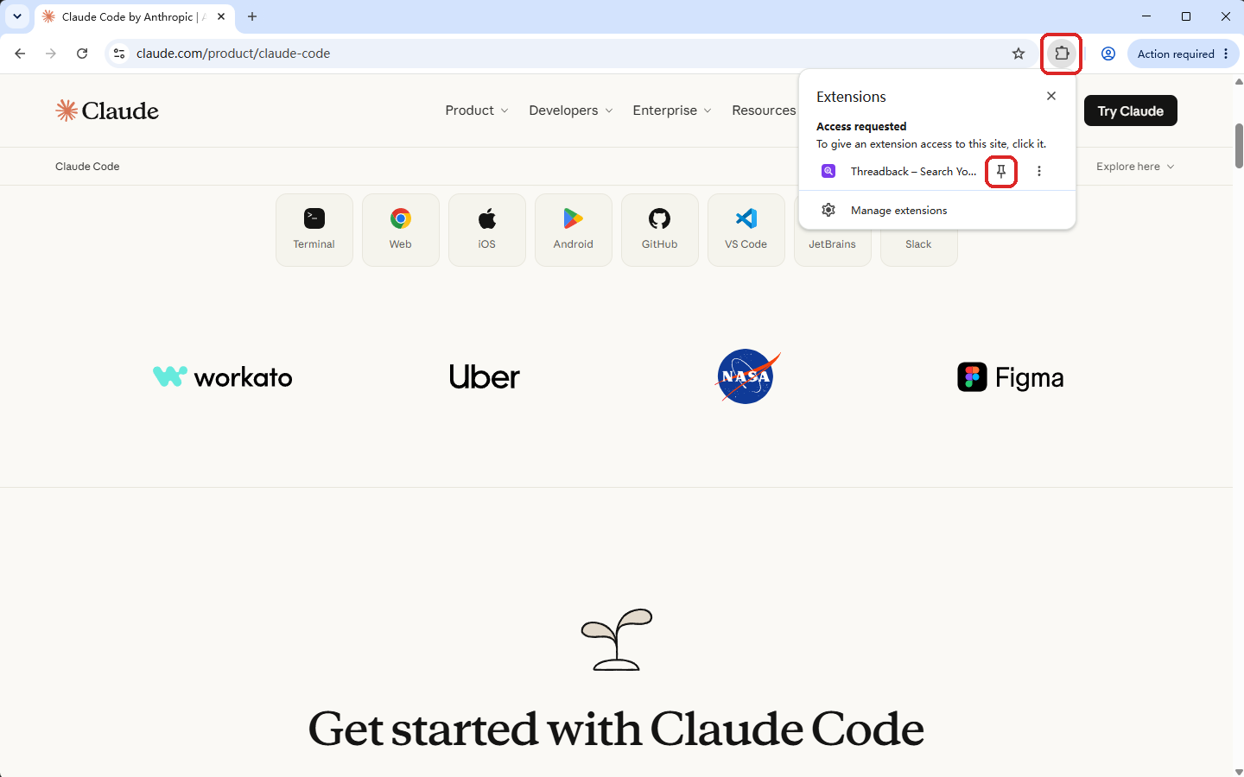Select the iOS Apple platform tile

(x=487, y=230)
